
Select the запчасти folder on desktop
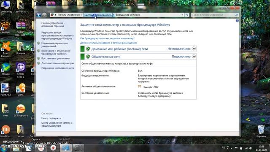[x=21, y=7]
